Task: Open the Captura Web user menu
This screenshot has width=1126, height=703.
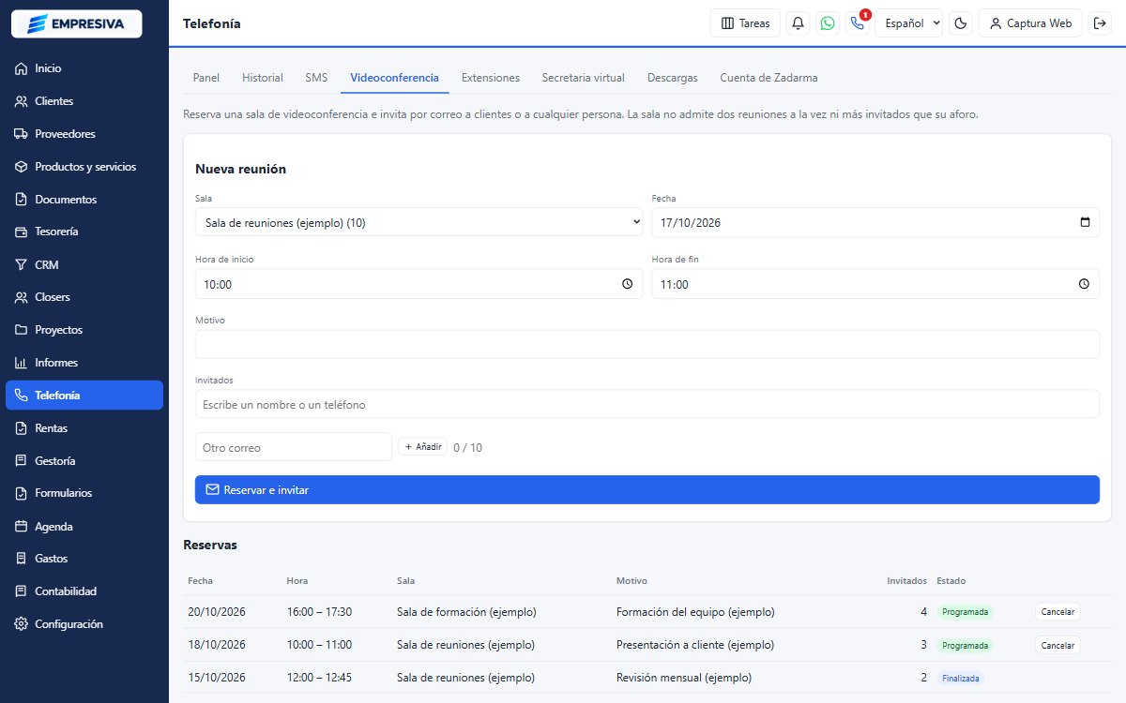Action: click(x=1030, y=23)
